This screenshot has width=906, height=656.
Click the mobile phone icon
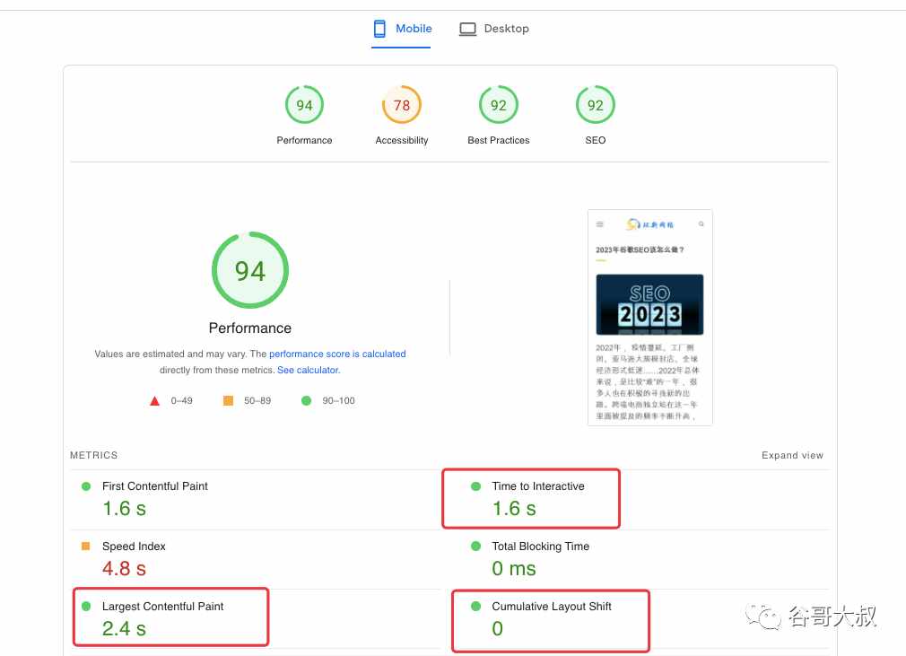coord(379,29)
